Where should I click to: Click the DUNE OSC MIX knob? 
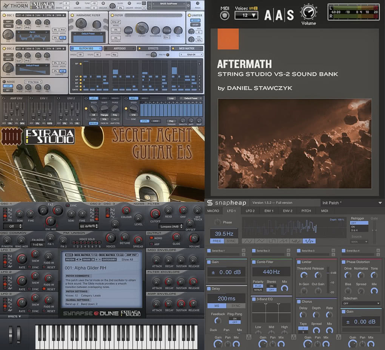pyautogui.click(x=50, y=221)
